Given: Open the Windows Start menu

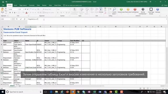Looking at the screenshot, I should pos(3,92).
